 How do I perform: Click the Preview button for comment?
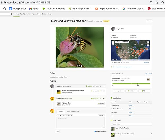click(x=101, y=115)
